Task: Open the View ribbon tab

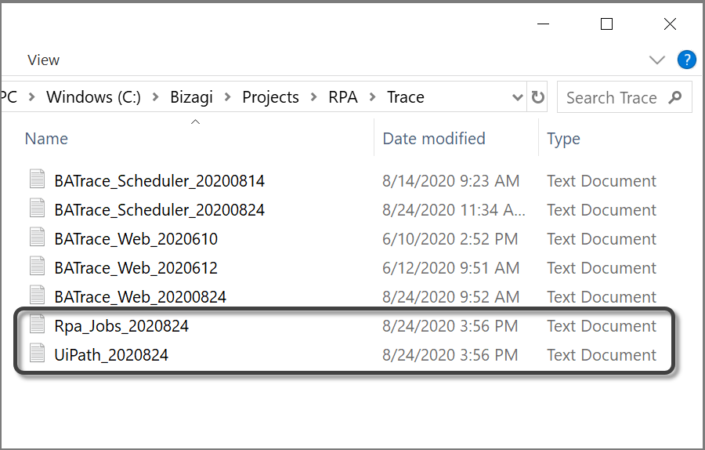Action: (x=43, y=60)
